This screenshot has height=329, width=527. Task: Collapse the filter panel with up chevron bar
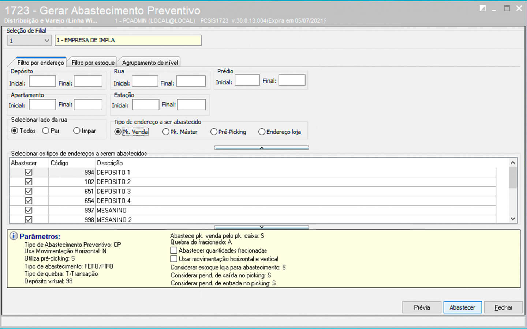click(261, 148)
